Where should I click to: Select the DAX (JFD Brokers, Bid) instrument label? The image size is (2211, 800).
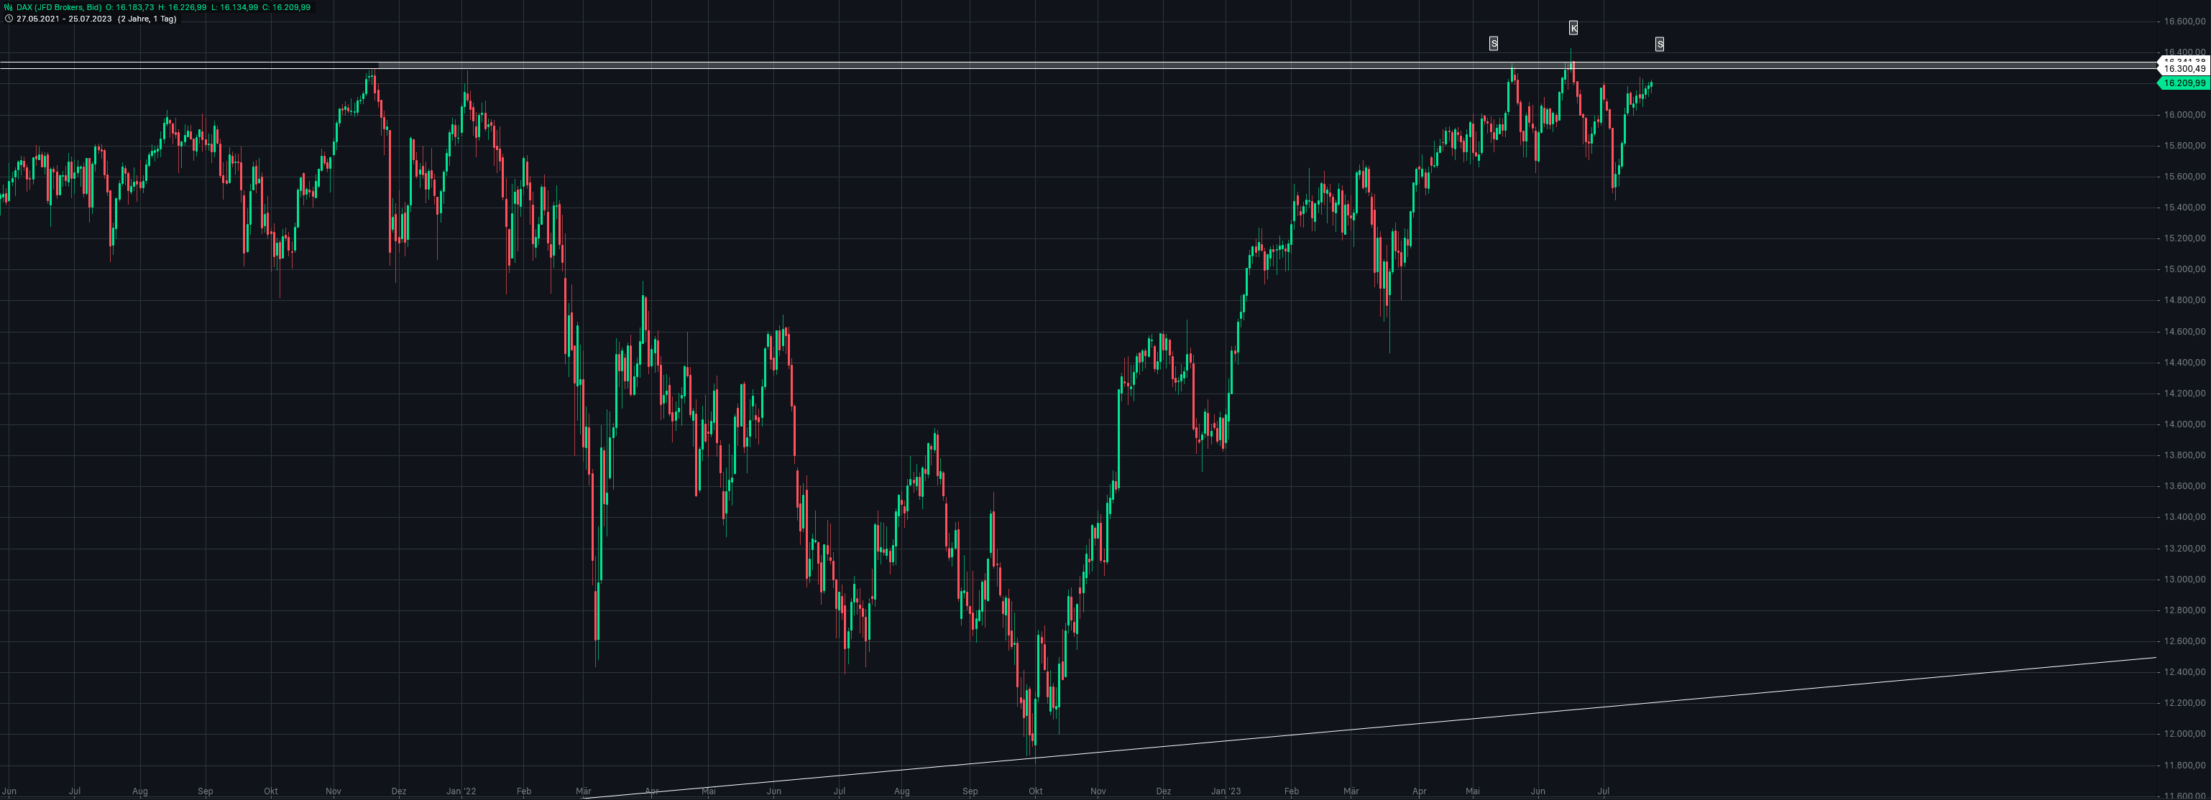[x=58, y=7]
